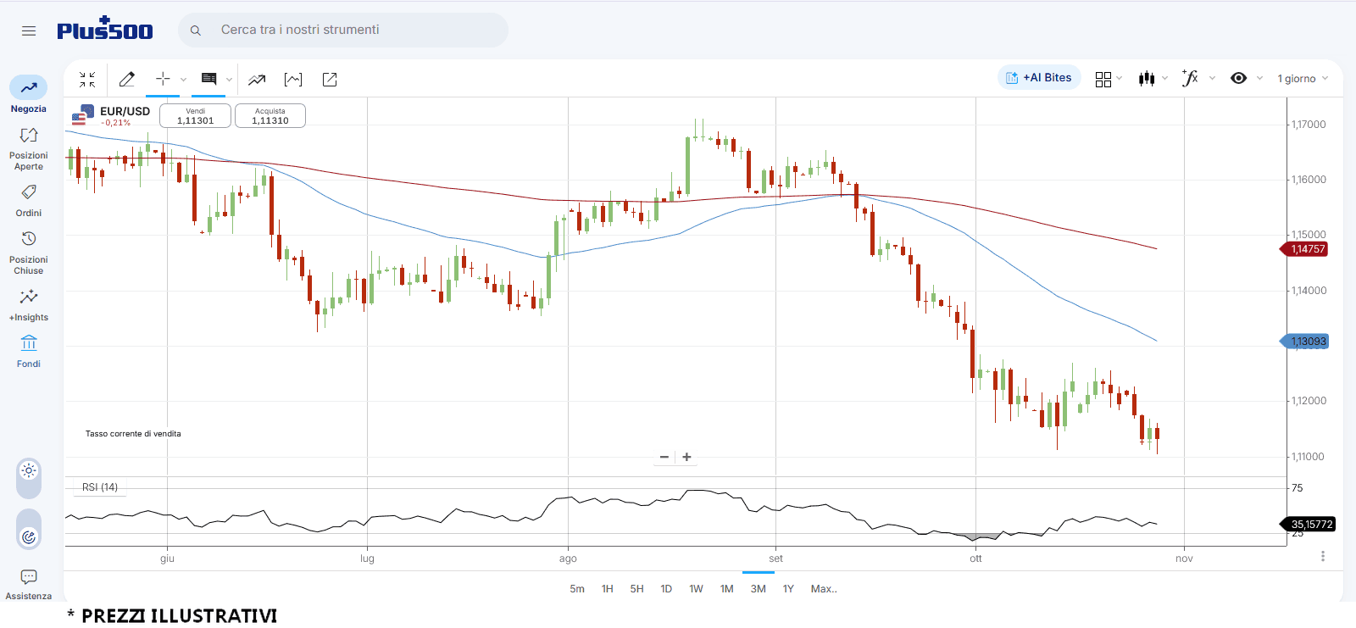The width and height of the screenshot is (1356, 628).
Task: Toggle the circular switch below theme toggle
Action: tap(29, 536)
